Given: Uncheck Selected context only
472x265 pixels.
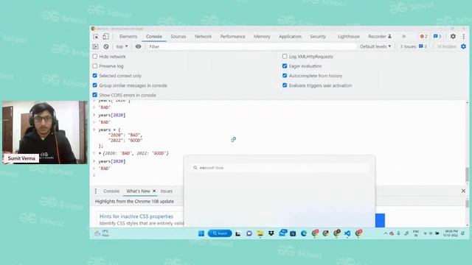Looking at the screenshot, I should point(95,76).
